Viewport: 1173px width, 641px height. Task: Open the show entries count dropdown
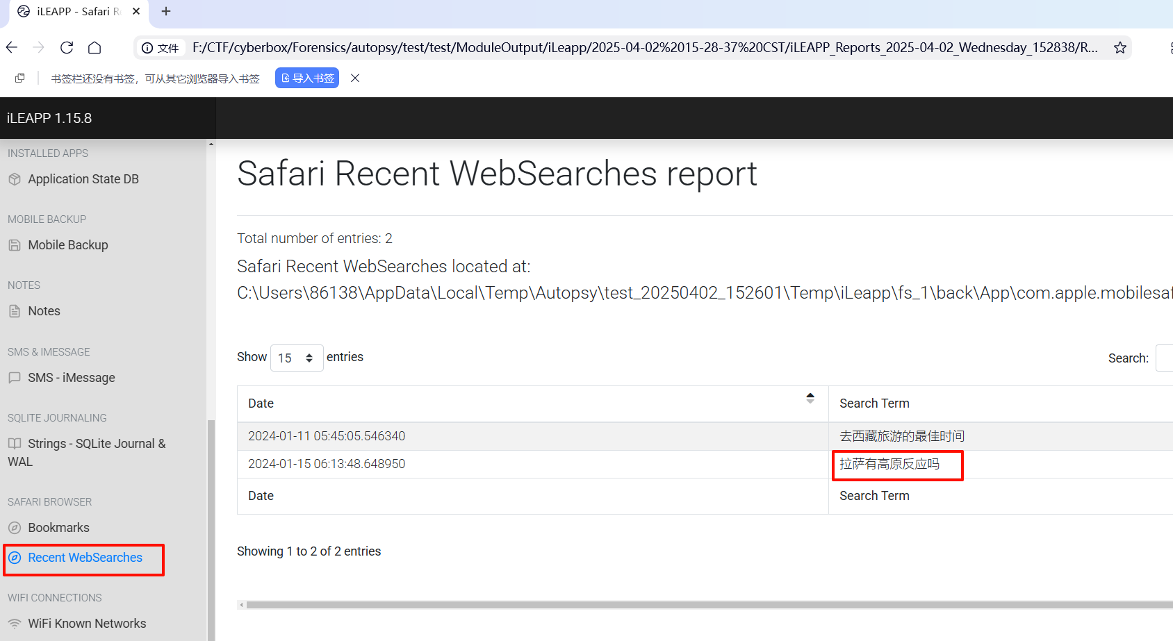tap(297, 358)
